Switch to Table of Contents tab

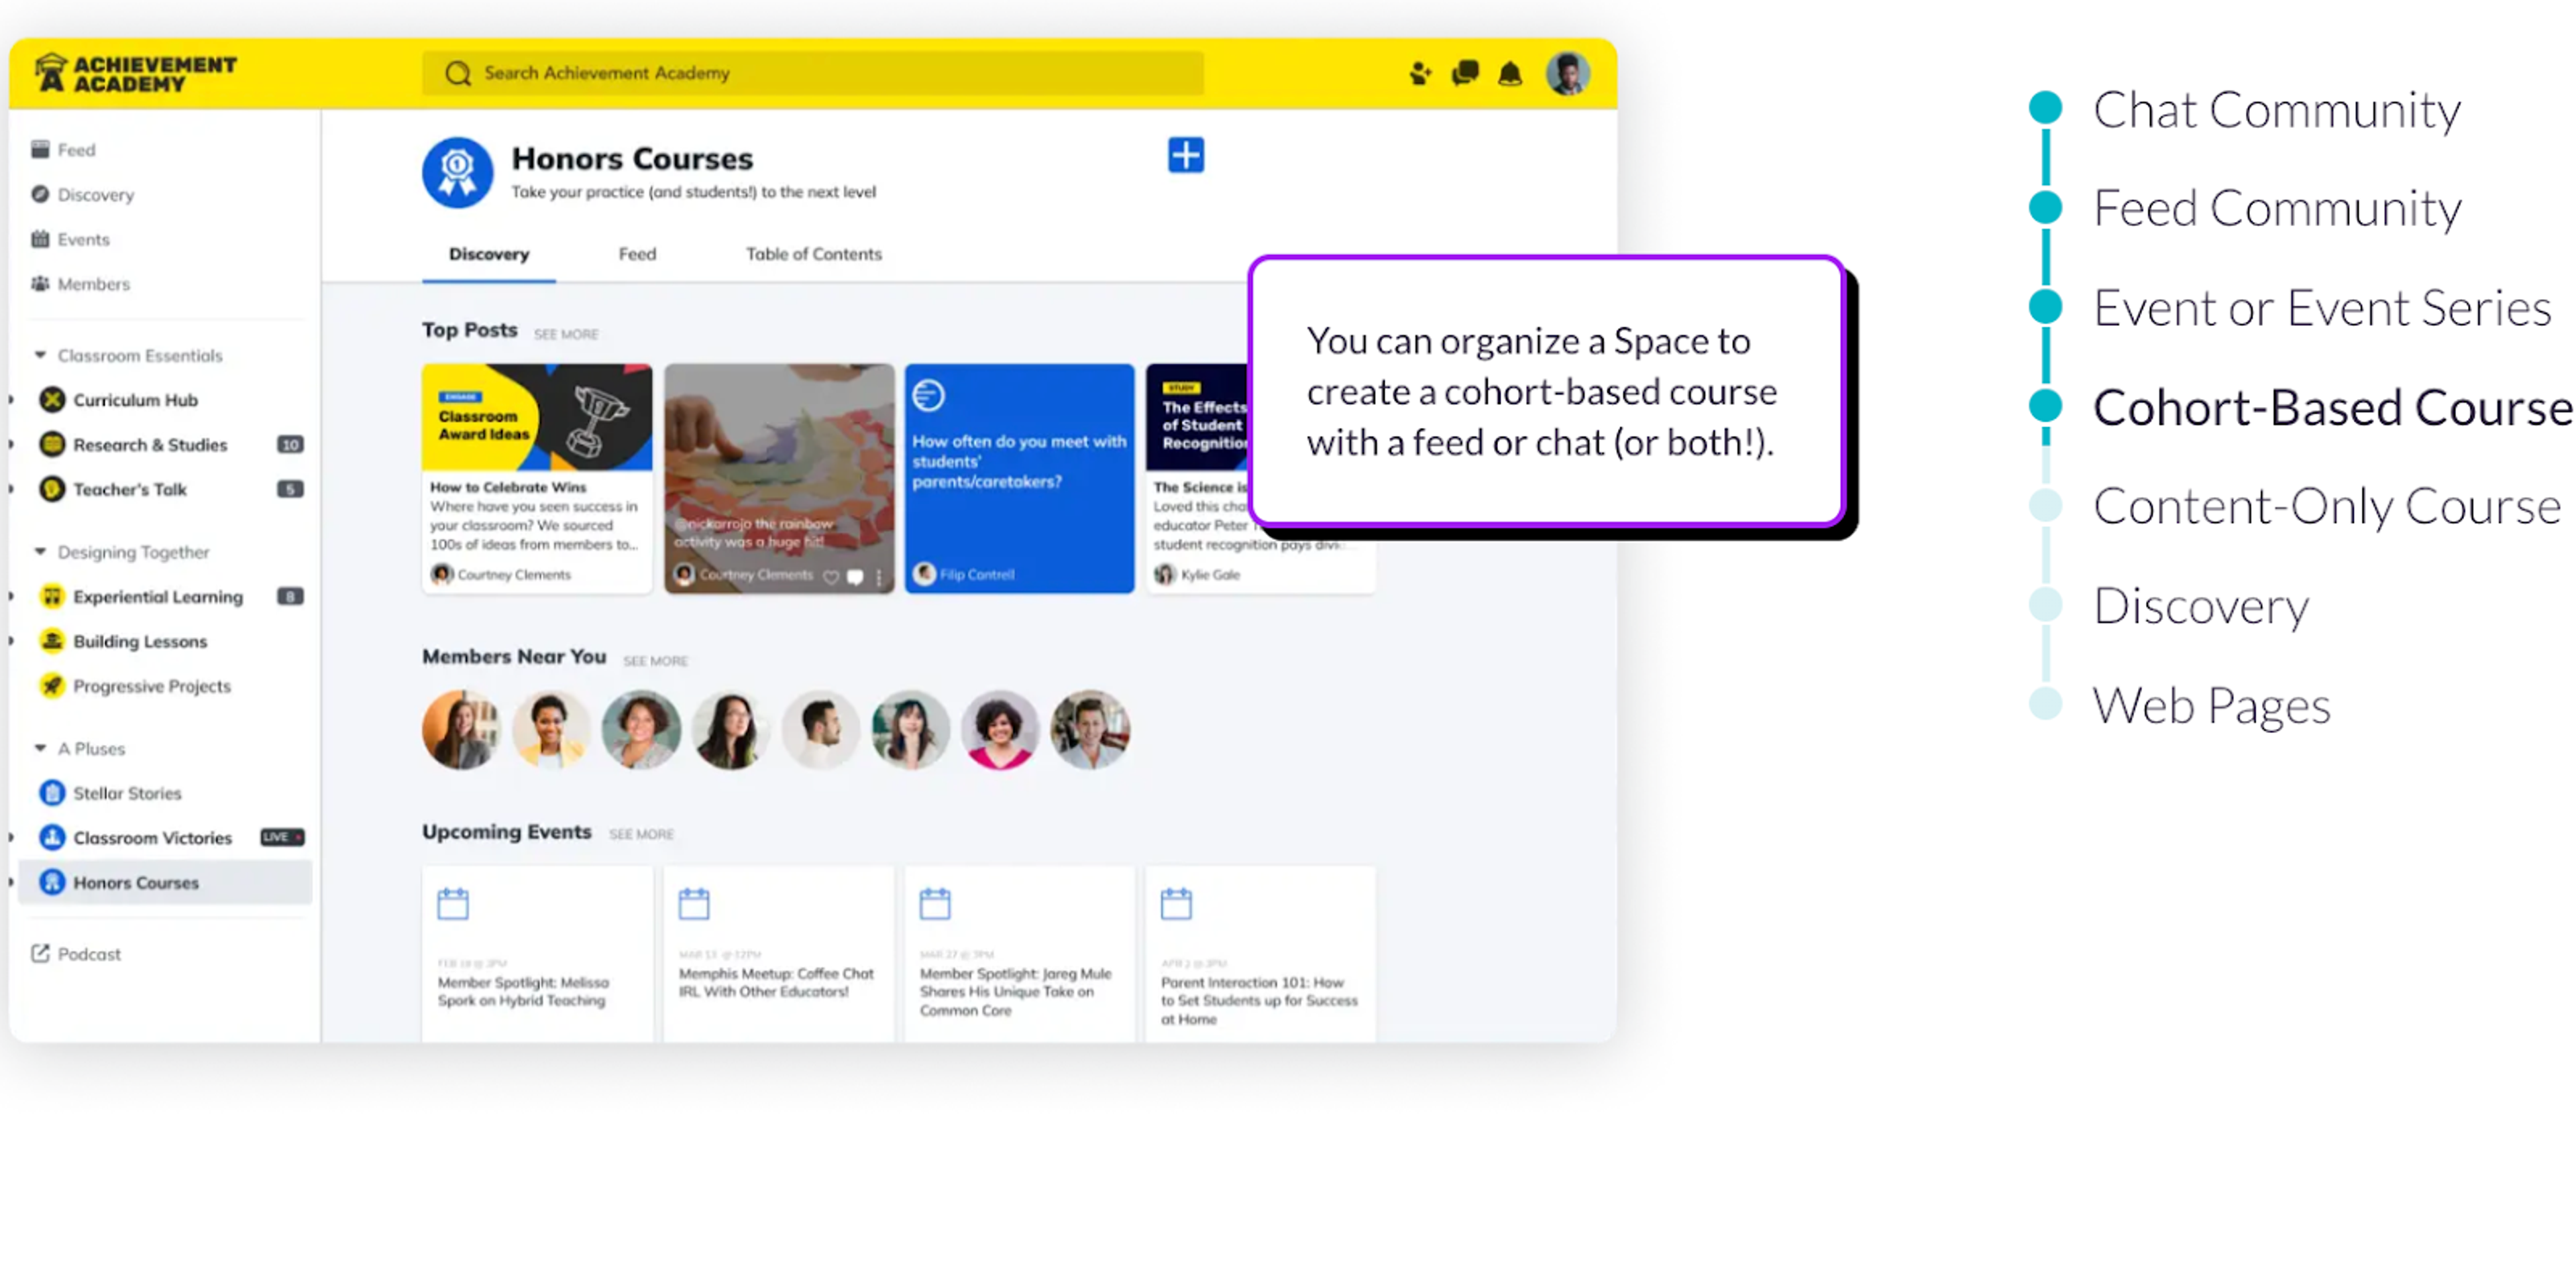pyautogui.click(x=814, y=255)
